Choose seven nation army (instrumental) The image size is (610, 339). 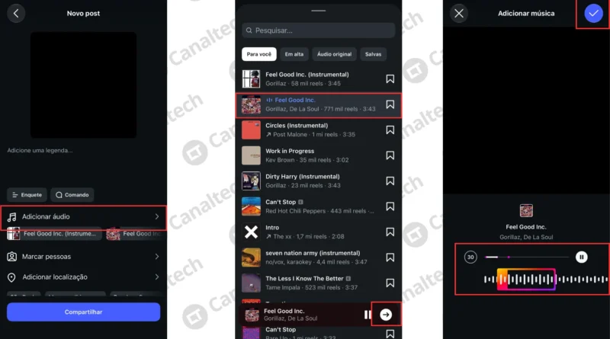click(318, 257)
